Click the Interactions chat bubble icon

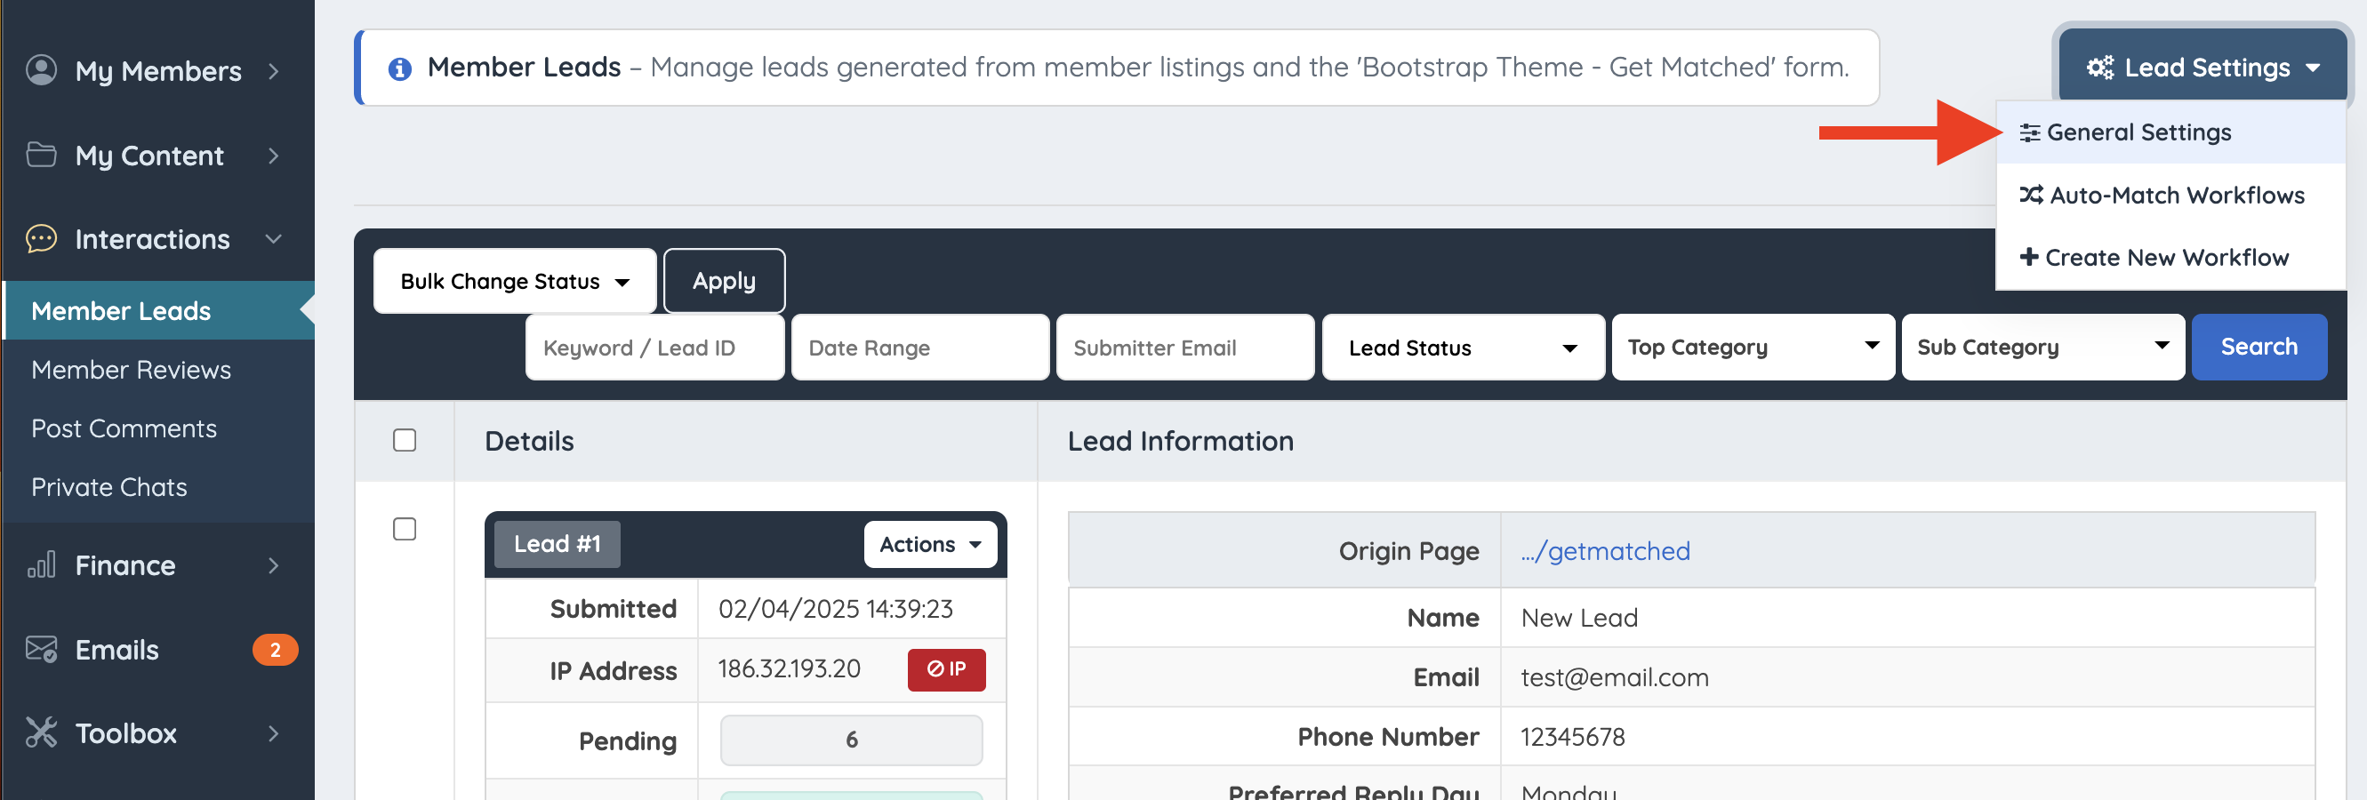42,239
